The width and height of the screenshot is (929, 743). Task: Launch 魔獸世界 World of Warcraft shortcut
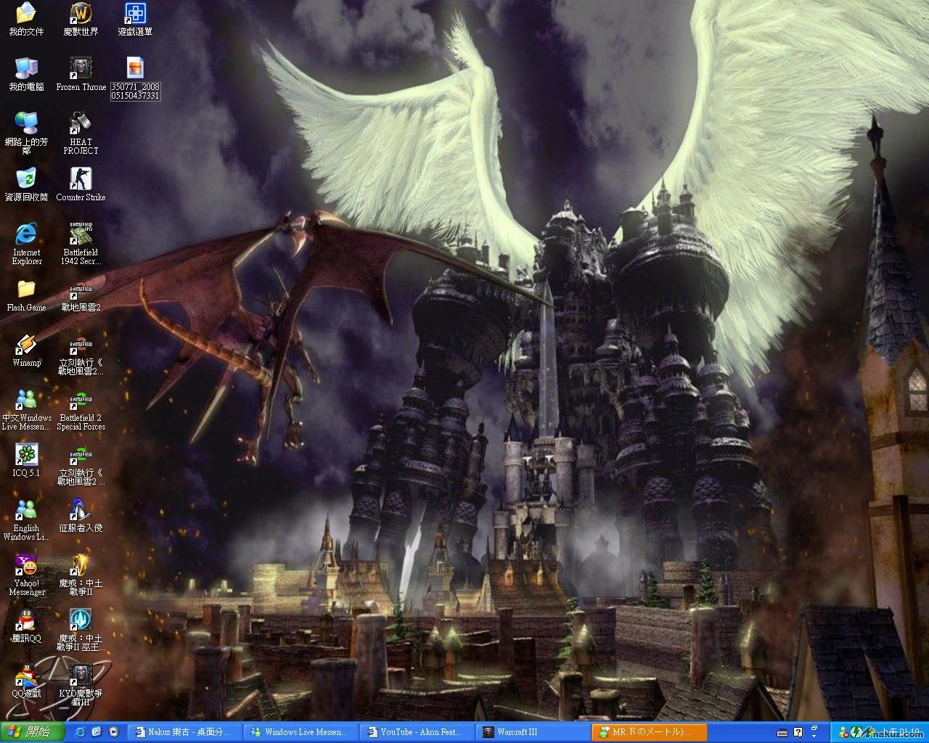tap(81, 20)
